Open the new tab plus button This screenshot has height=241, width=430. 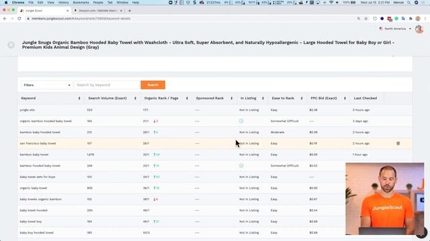tap(130, 11)
